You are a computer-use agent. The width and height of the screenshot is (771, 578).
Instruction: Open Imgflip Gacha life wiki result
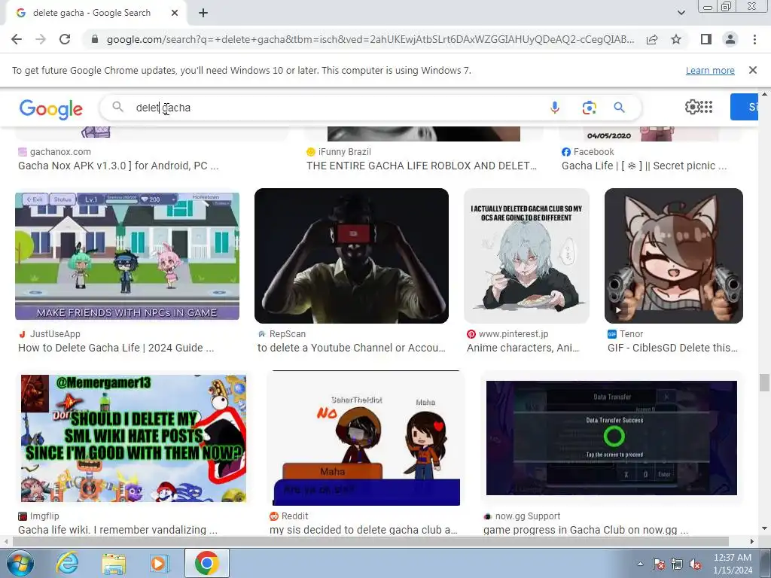pyautogui.click(x=117, y=530)
